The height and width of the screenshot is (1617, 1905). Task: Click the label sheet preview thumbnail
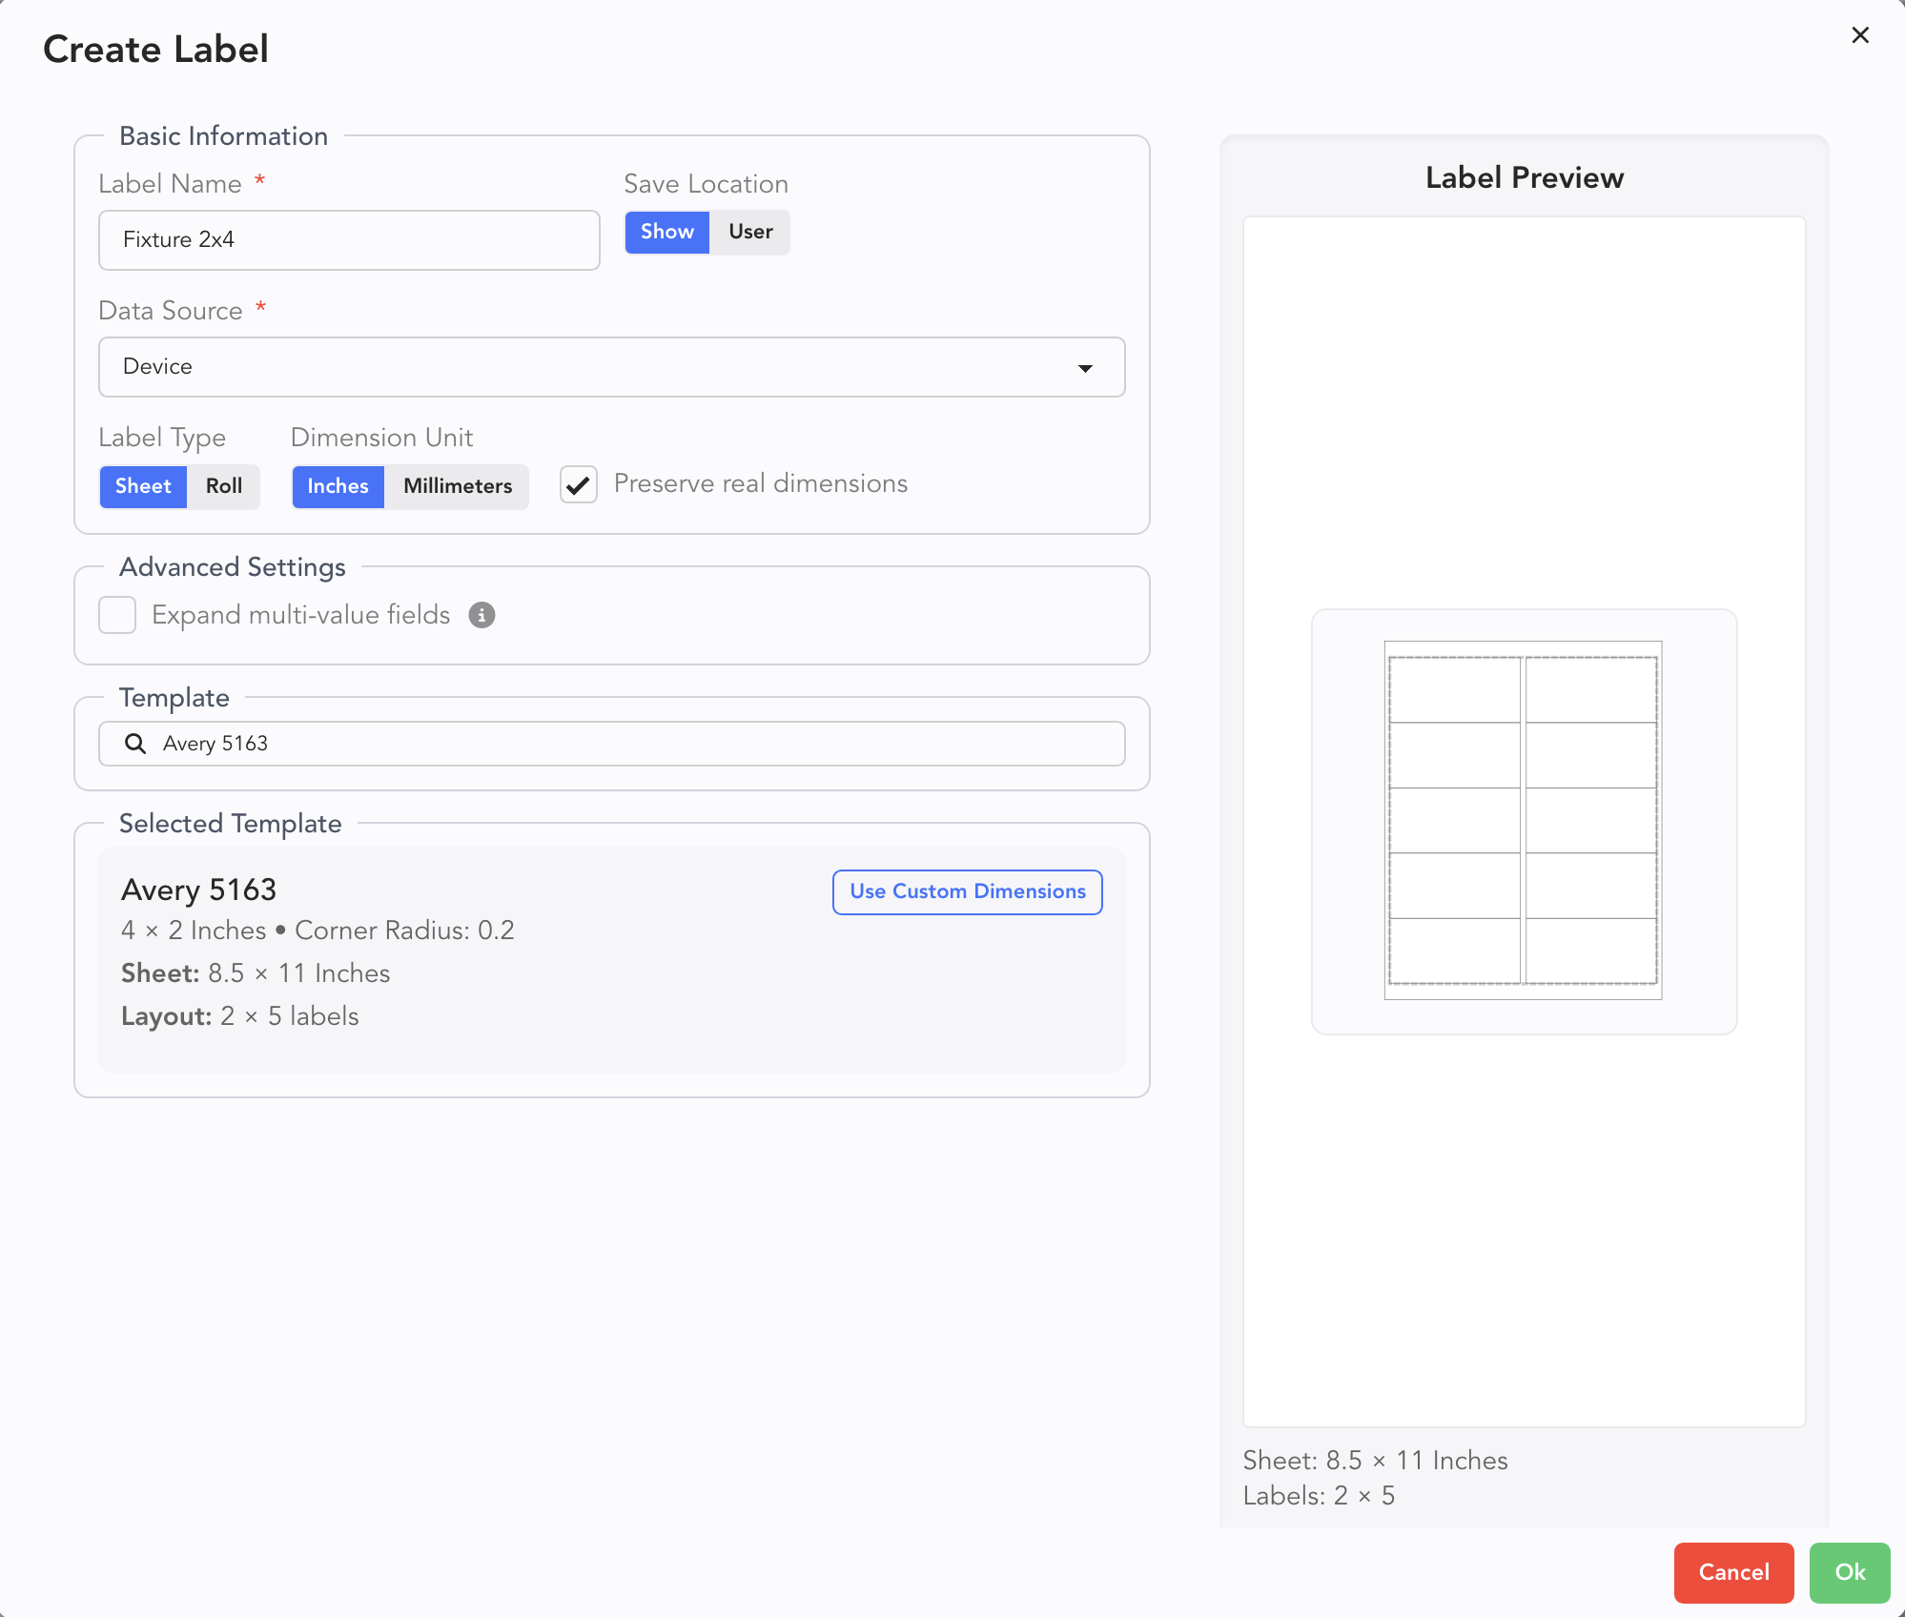click(x=1523, y=821)
